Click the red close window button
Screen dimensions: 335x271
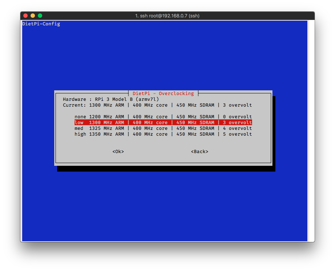(25, 16)
